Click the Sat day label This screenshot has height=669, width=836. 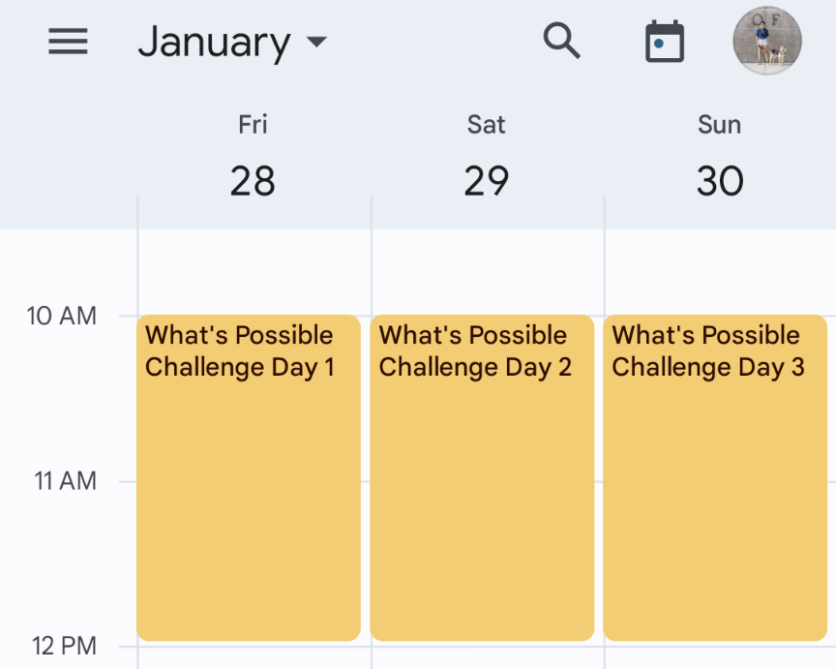487,124
